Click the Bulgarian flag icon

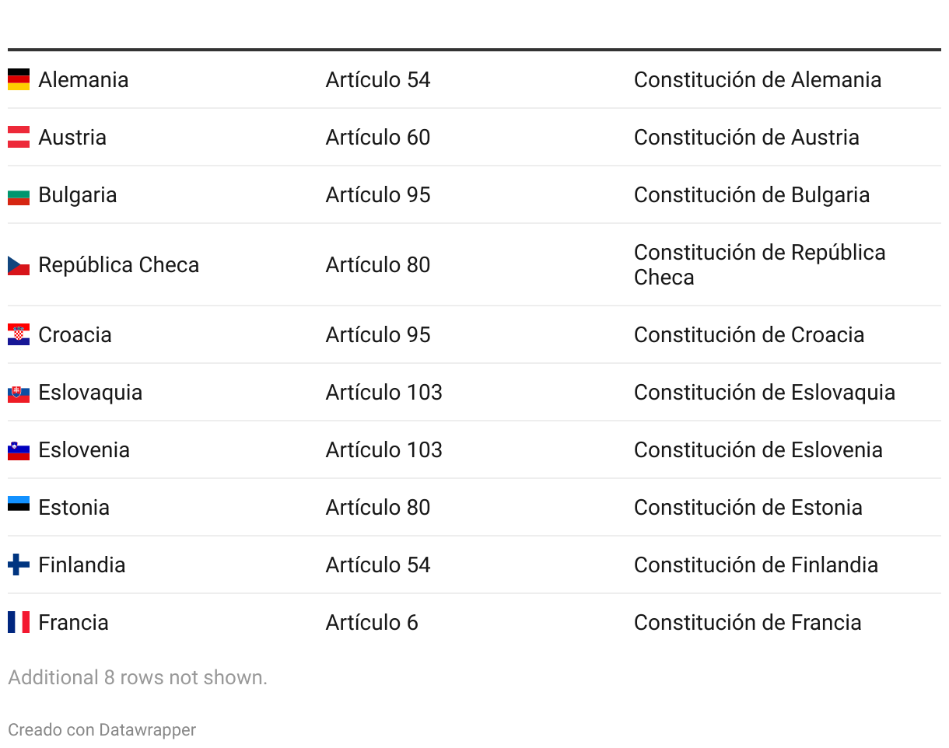tap(19, 194)
